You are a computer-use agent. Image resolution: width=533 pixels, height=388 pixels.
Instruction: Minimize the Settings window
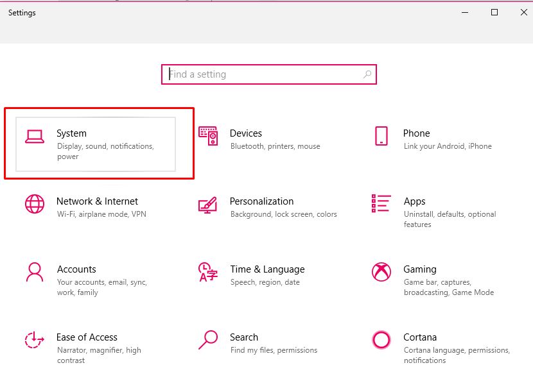click(465, 13)
